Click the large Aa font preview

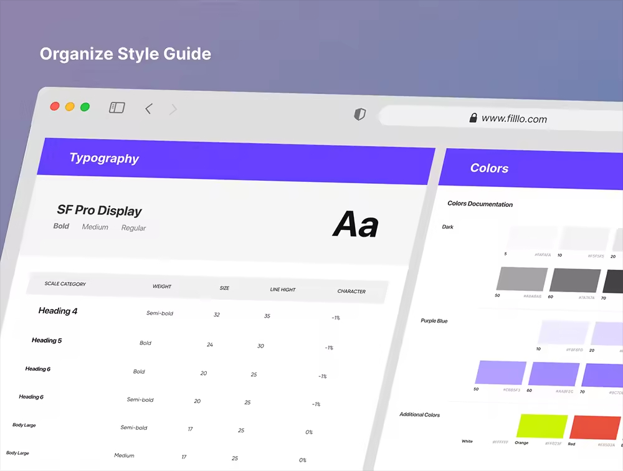(x=355, y=224)
